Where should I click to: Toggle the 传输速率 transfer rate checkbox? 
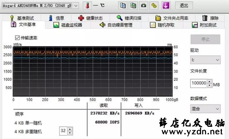[x=17, y=38]
